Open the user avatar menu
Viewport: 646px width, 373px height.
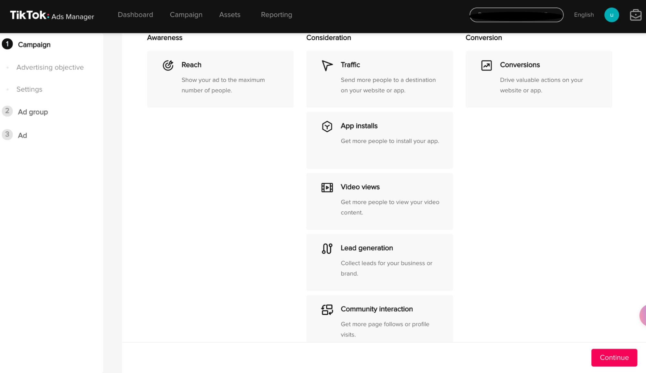[x=611, y=15]
